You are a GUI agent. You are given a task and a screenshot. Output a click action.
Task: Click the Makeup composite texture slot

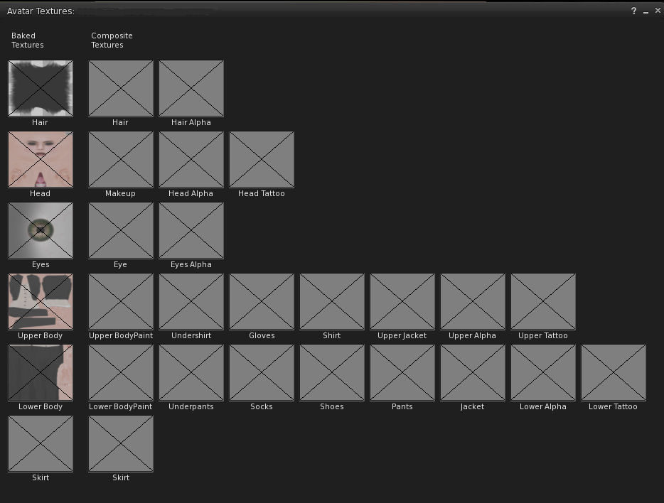121,160
